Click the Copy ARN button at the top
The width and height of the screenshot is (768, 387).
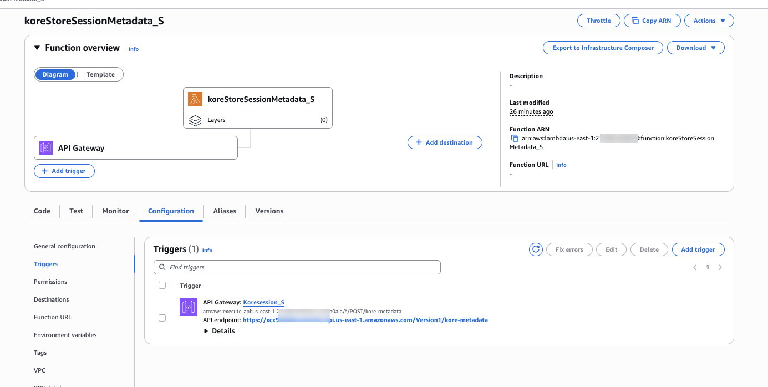652,21
